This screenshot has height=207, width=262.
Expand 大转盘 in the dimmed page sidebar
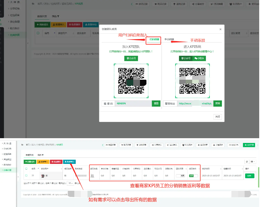(x=14, y=2)
